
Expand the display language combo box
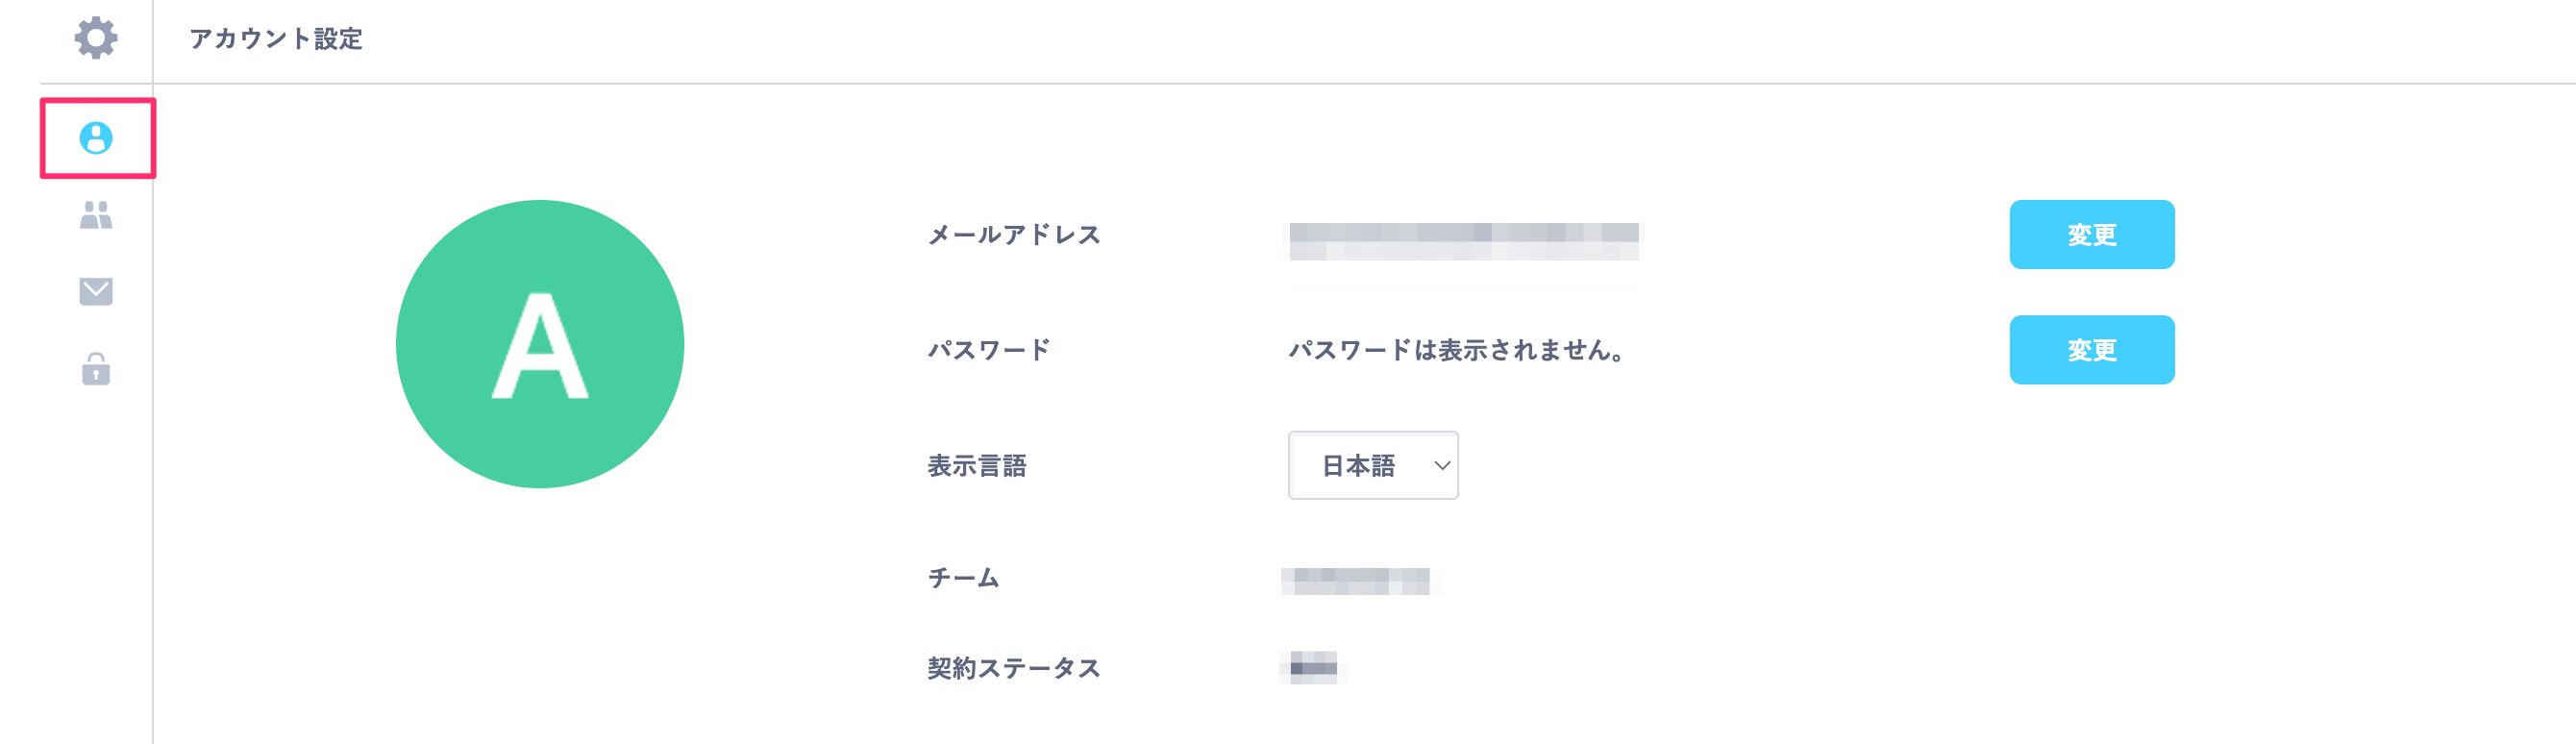[x=1374, y=464]
